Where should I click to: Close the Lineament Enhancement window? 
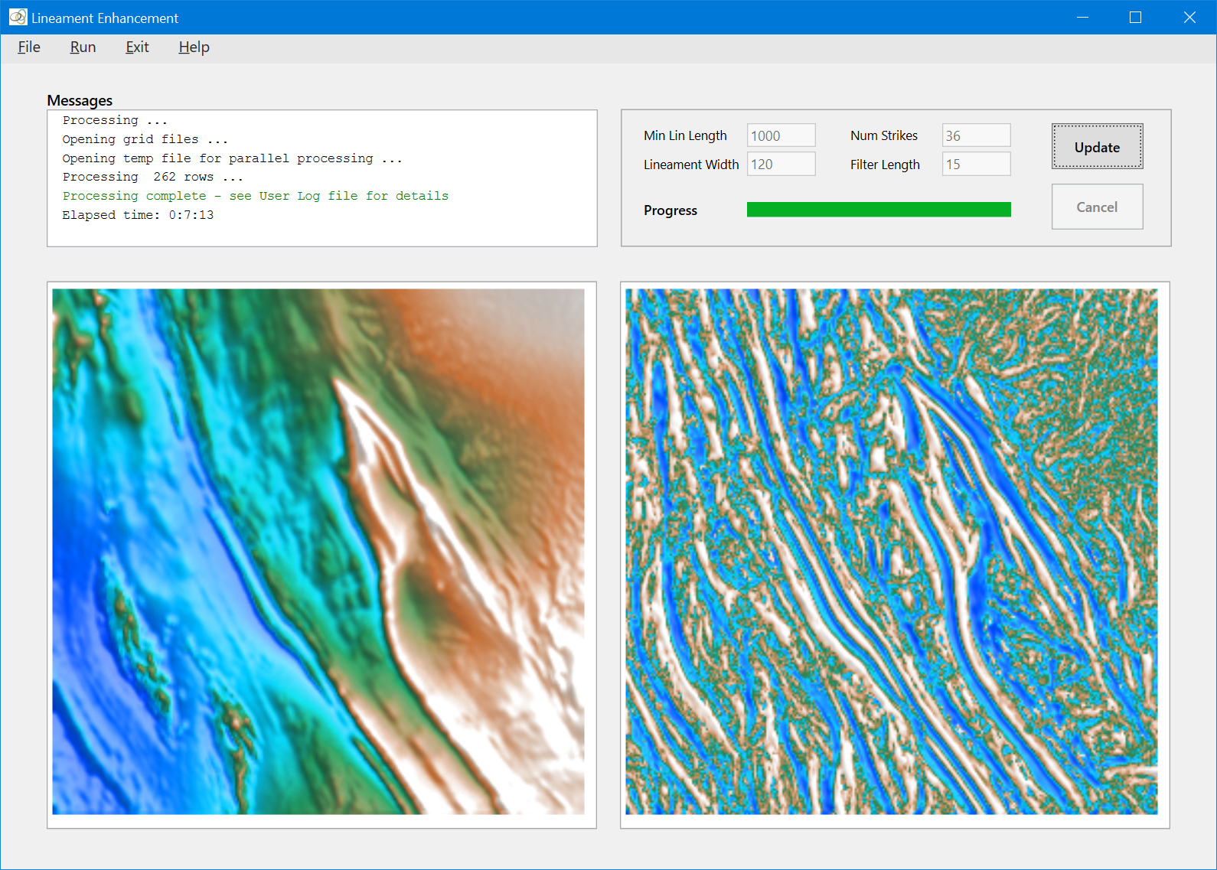(1189, 17)
